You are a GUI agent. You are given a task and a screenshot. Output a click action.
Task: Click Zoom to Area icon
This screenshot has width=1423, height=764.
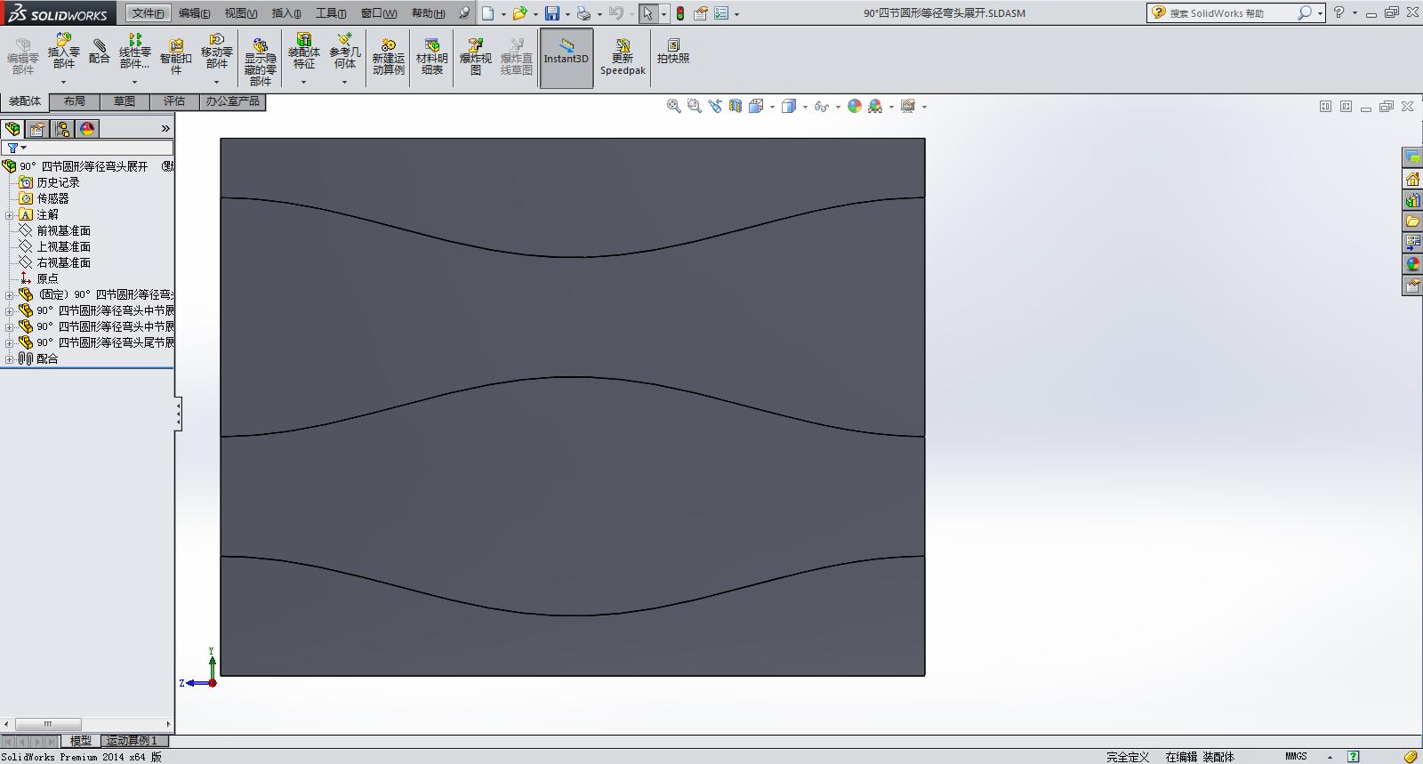695,106
